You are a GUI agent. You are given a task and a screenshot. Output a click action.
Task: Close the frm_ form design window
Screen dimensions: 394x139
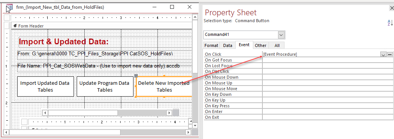[x=190, y=7]
